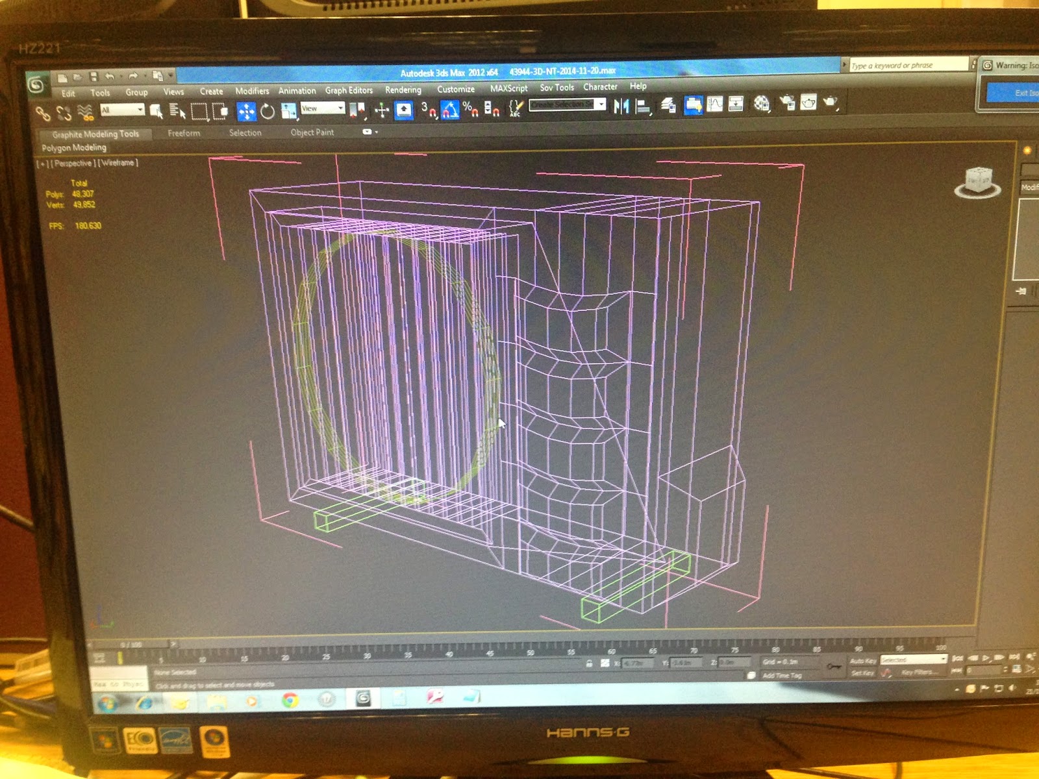Activate the Select and Scale tool
The image size is (1039, 779).
(288, 111)
